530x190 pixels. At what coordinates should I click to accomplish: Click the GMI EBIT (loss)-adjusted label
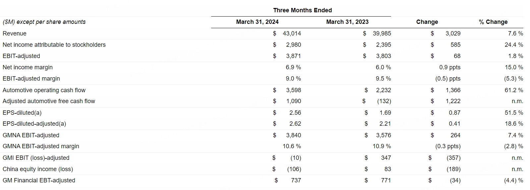coord(36,158)
